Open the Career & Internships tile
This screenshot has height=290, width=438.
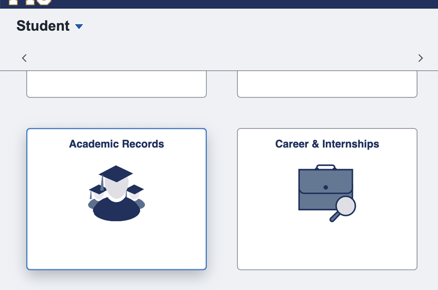click(x=327, y=198)
